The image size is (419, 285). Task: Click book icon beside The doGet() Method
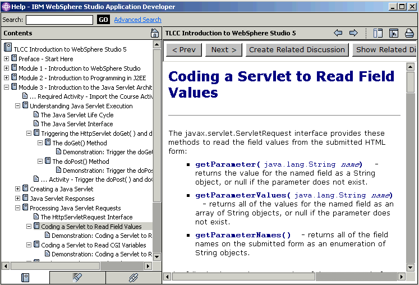tap(48, 142)
